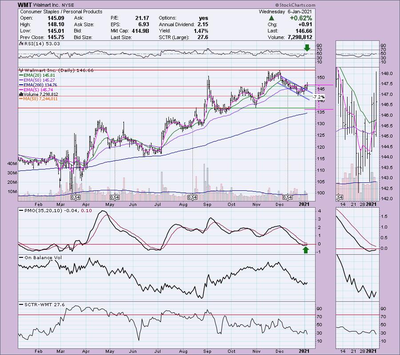Viewport: 400px width, 355px height.
Task: Click the RSI(14) 53.03 panel label
Action: [42, 43]
